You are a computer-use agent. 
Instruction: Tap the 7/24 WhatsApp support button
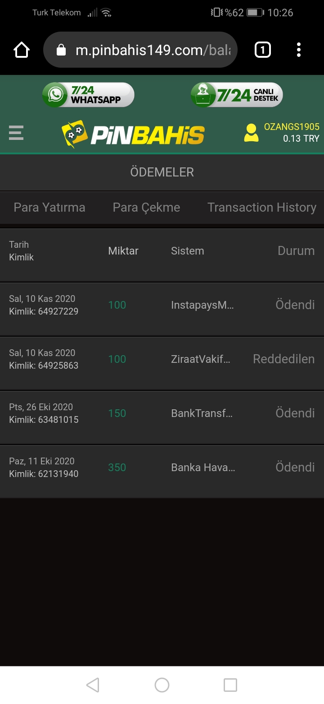88,95
